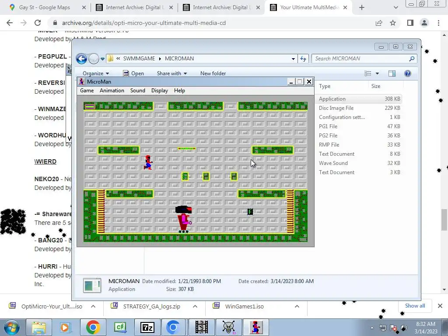The image size is (448, 336).
Task: Open the Organize dropdown in Explorer
Action: click(96, 73)
